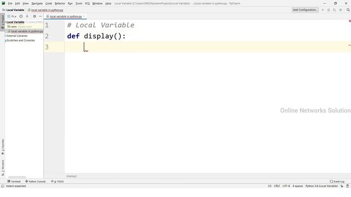Click line number 2 in gutter
This screenshot has height=197, width=351.
47,36
